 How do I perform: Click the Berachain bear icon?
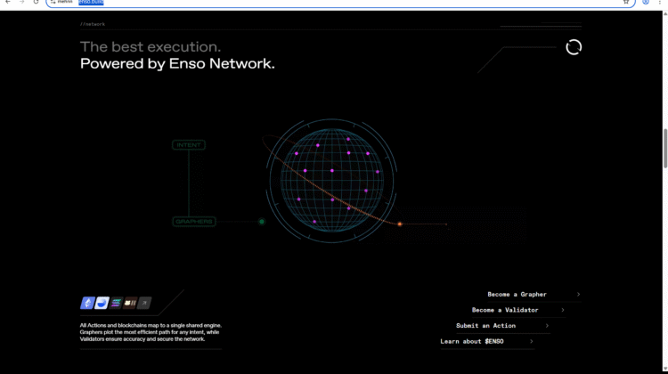130,303
